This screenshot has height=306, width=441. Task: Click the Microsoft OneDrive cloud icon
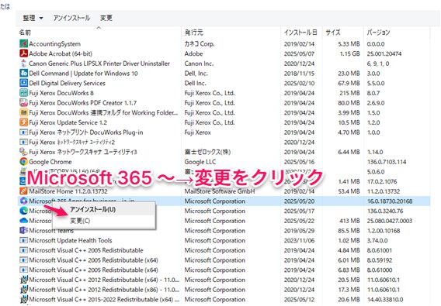coord(23,221)
